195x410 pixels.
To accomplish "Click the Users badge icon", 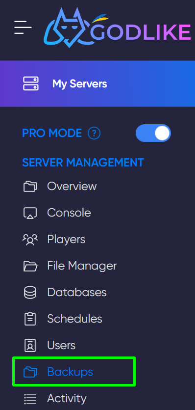I will coord(30,345).
